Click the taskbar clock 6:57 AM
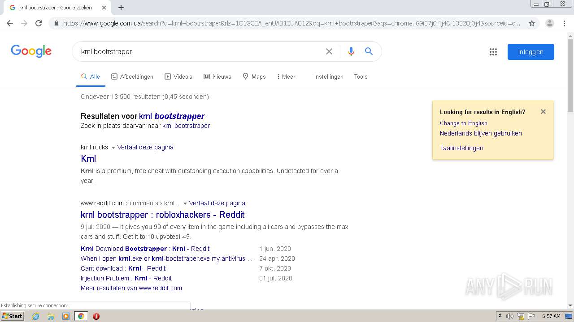Viewport: 574px width, 322px height. point(551,316)
